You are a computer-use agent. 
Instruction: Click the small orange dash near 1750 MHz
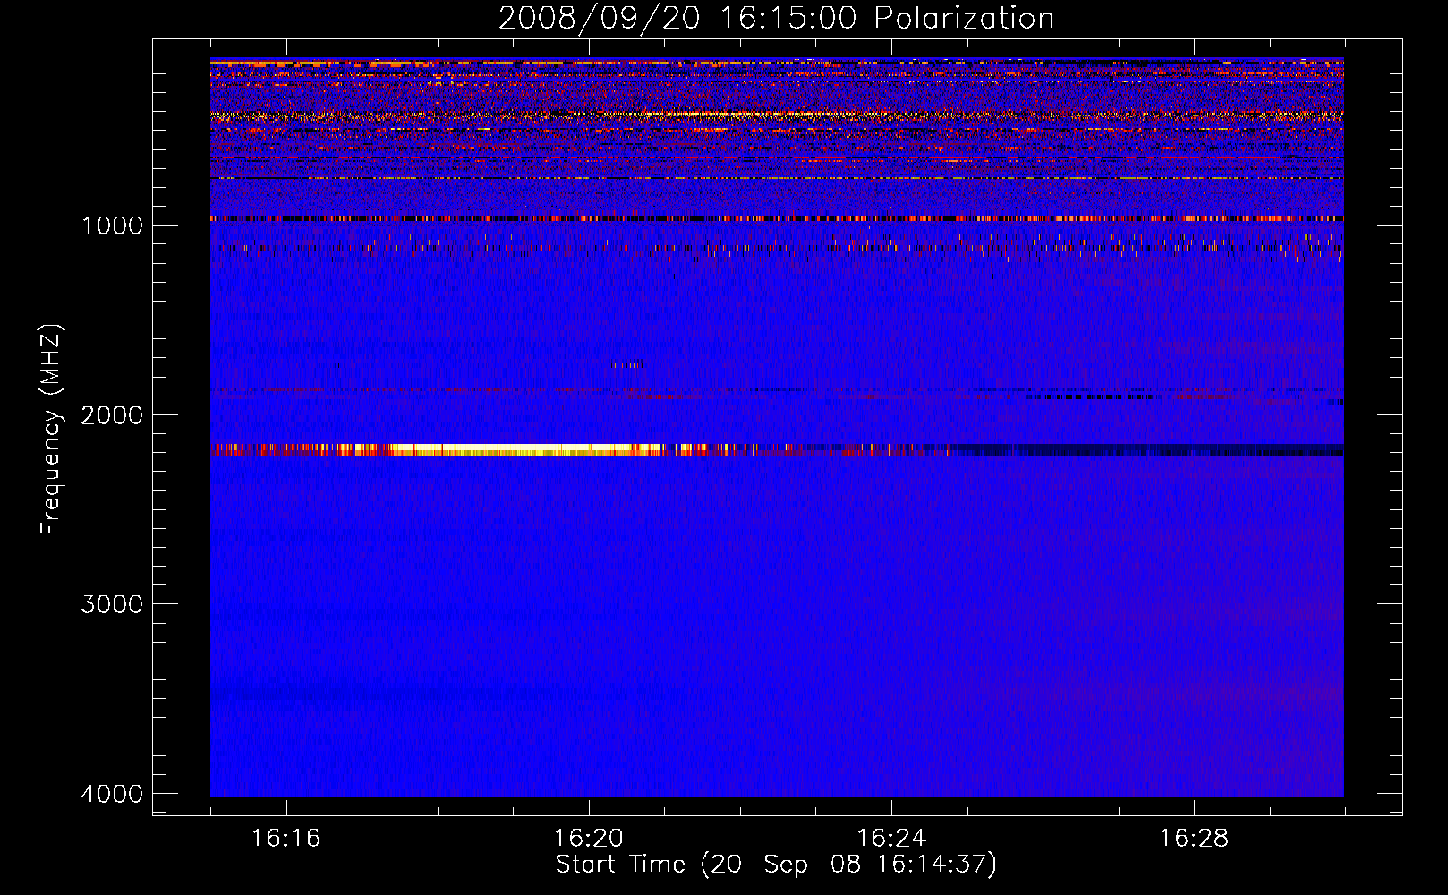[x=630, y=364]
